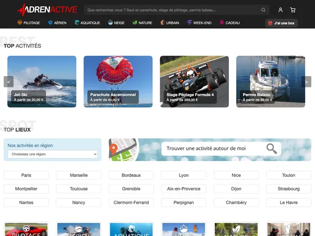Select the Nice city button
The image size is (315, 236).
pyautogui.click(x=236, y=175)
